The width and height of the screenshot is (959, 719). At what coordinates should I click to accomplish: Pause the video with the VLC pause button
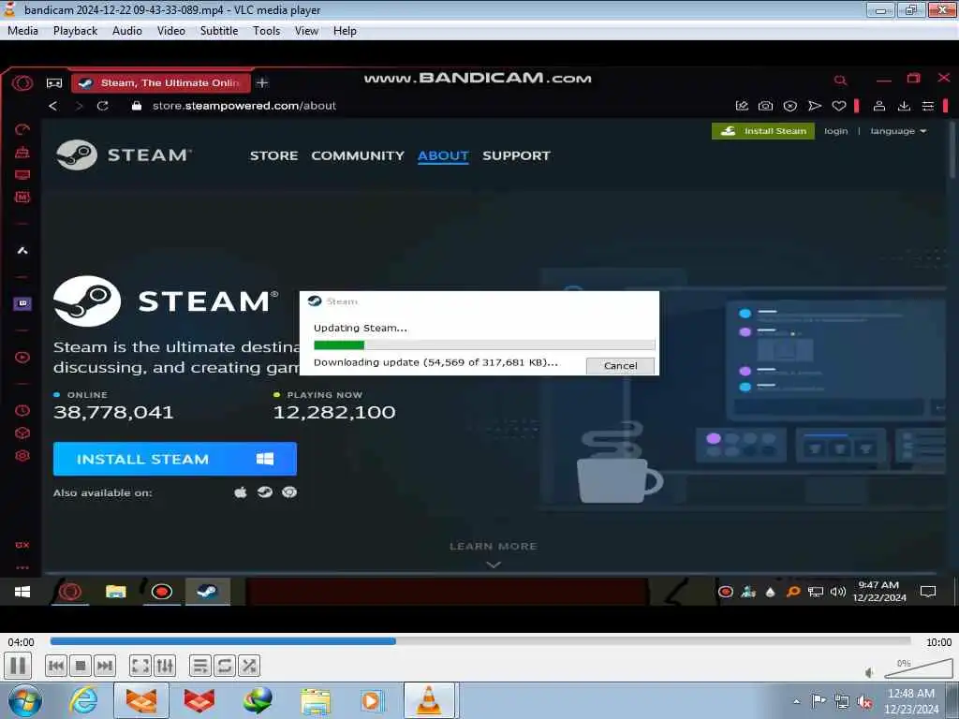[x=18, y=666]
